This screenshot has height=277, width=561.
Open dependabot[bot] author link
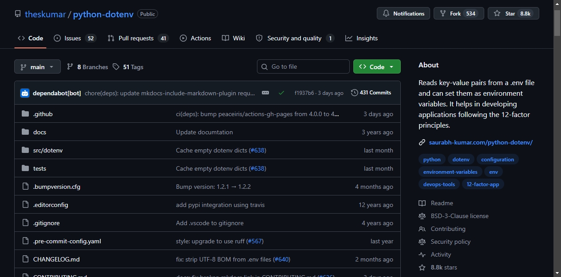tap(57, 93)
